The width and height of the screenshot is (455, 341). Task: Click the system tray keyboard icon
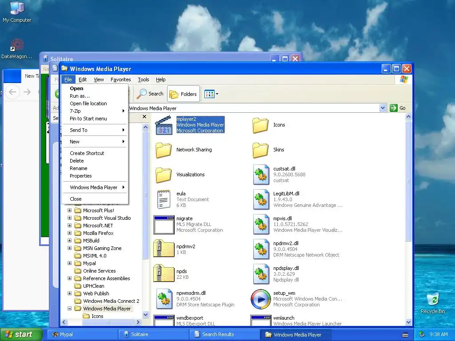pos(405,335)
